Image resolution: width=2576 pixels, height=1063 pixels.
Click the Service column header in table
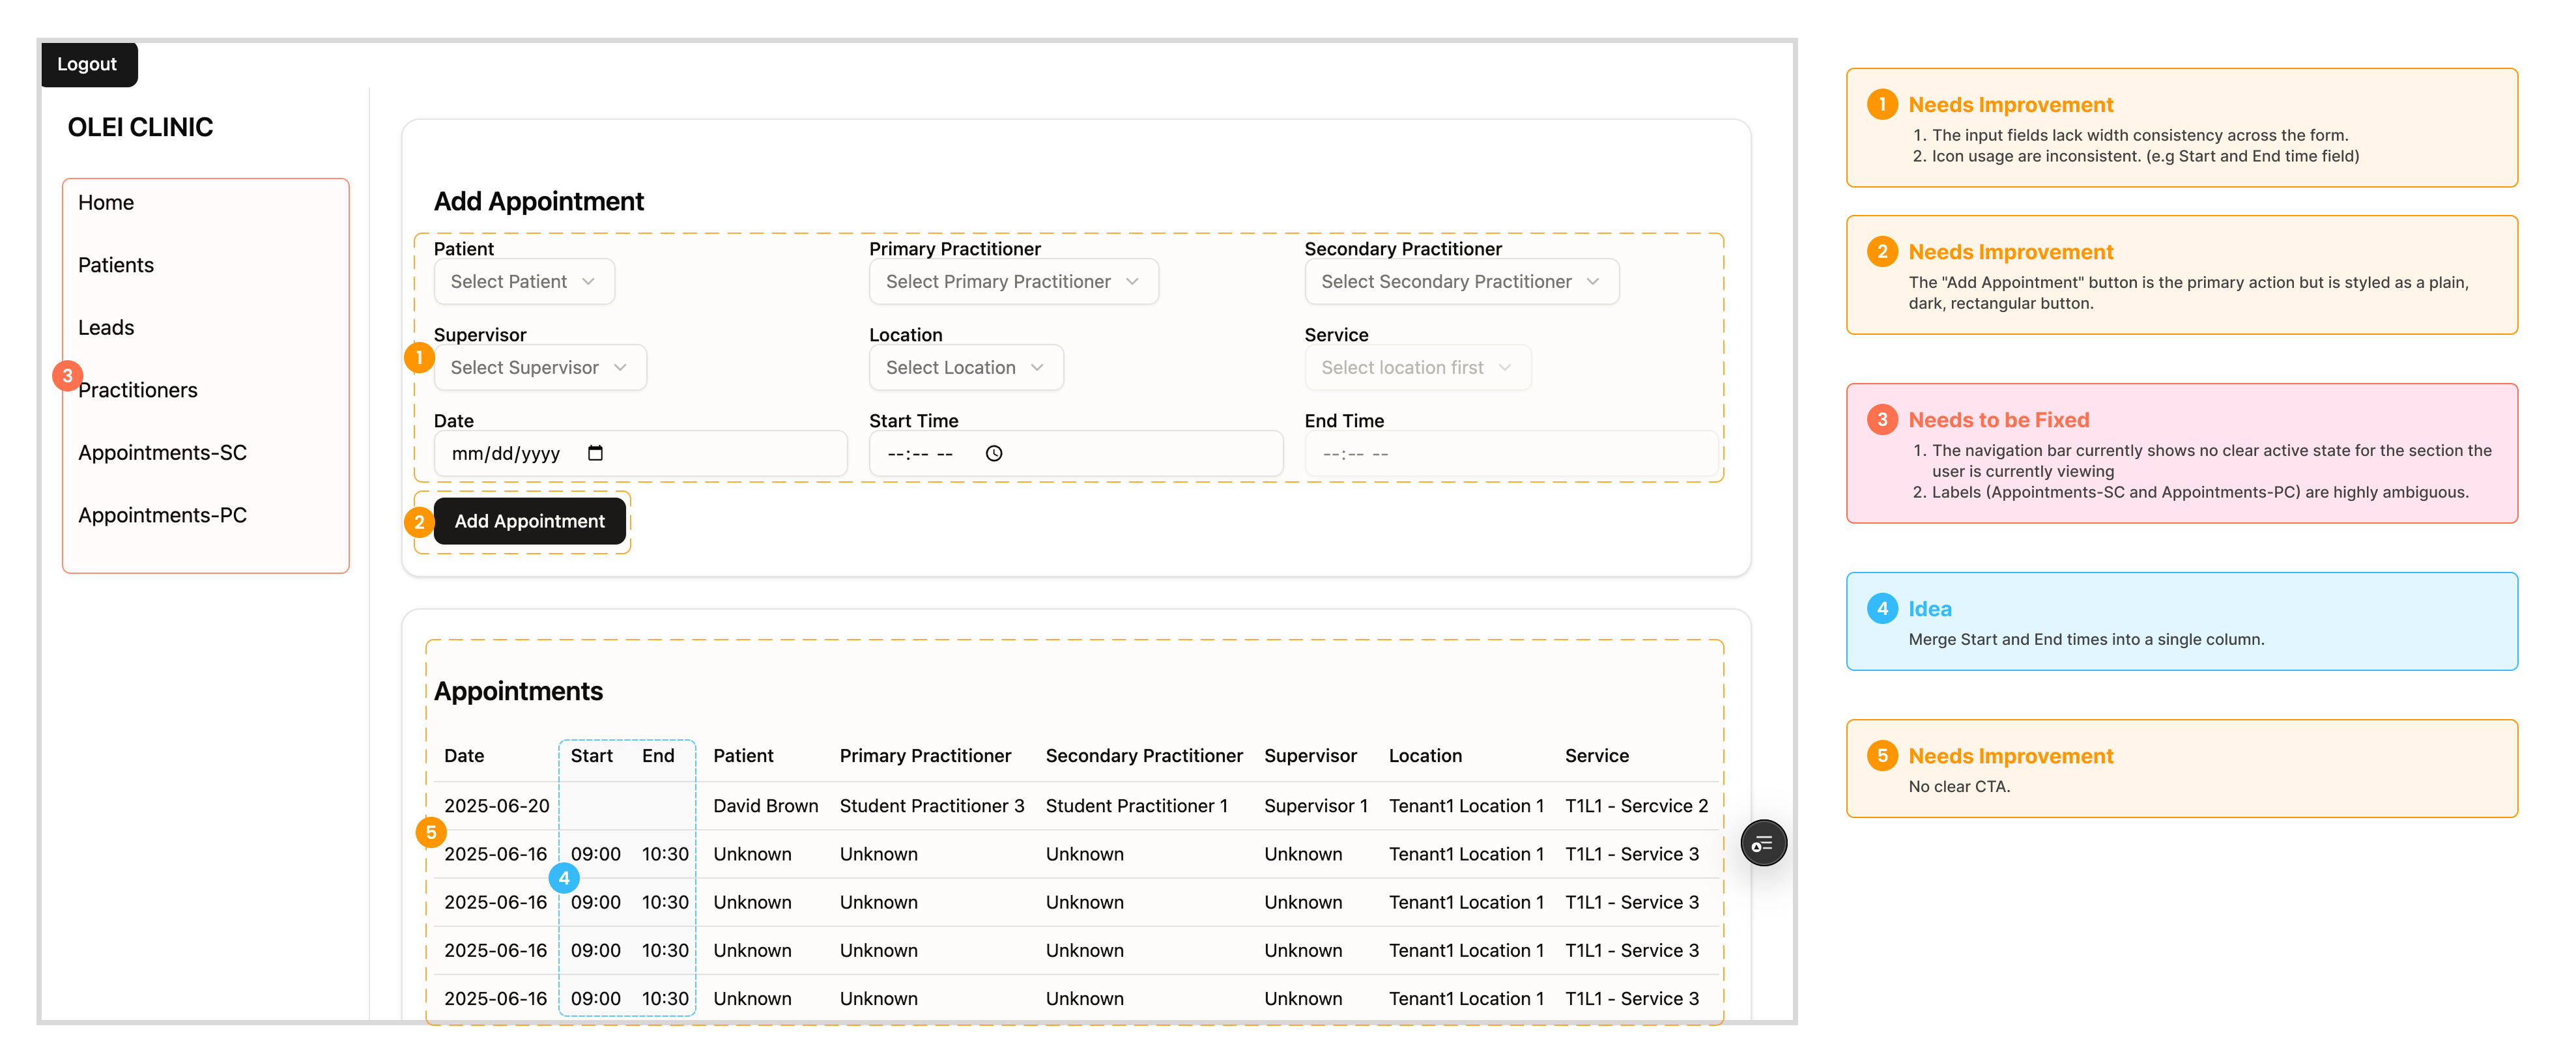[1597, 756]
